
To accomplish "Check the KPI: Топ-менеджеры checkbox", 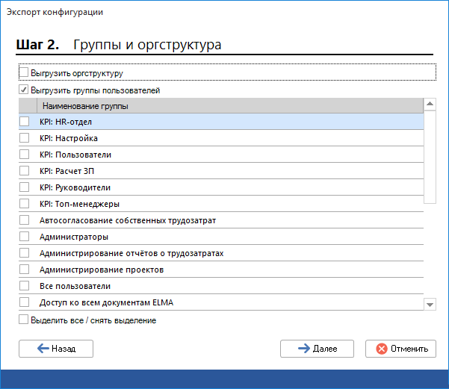I will click(24, 204).
